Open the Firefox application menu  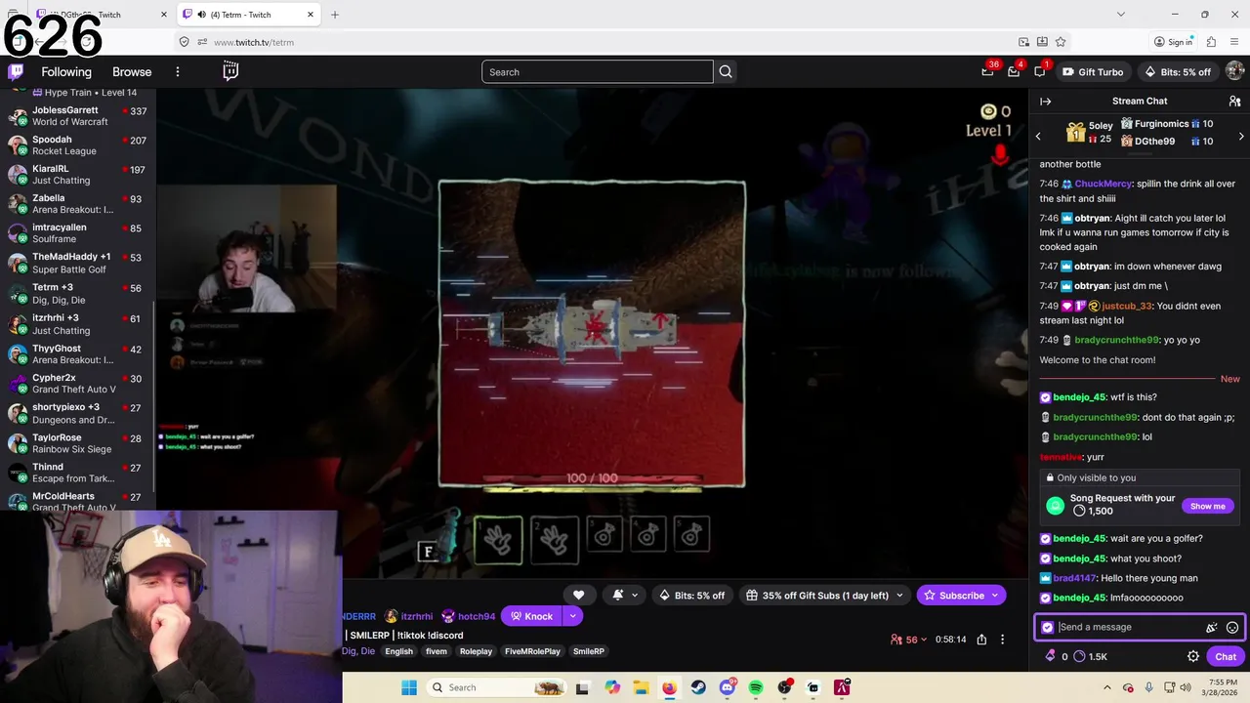click(x=1233, y=42)
